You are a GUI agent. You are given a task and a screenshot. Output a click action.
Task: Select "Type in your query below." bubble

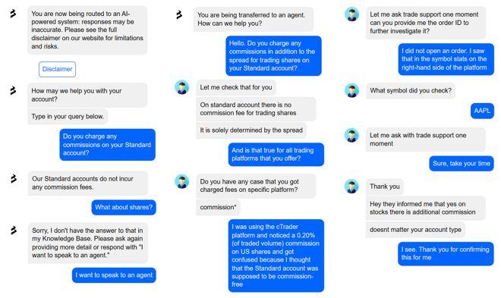(68, 117)
